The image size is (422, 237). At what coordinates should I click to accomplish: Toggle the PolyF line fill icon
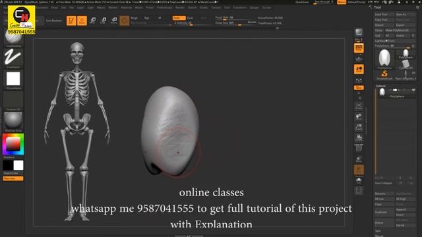(359, 148)
